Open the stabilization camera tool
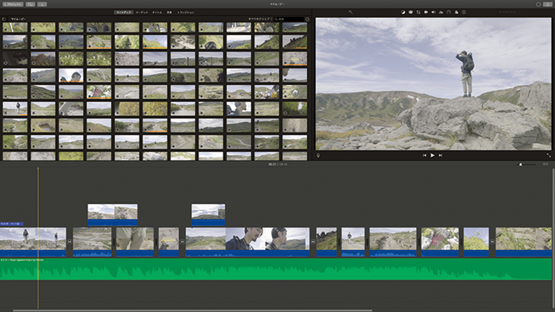Viewport: 555px width, 312px height. tap(425, 12)
